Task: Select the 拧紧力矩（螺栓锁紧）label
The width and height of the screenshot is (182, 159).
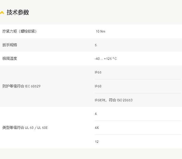Action: pyautogui.click(x=19, y=31)
